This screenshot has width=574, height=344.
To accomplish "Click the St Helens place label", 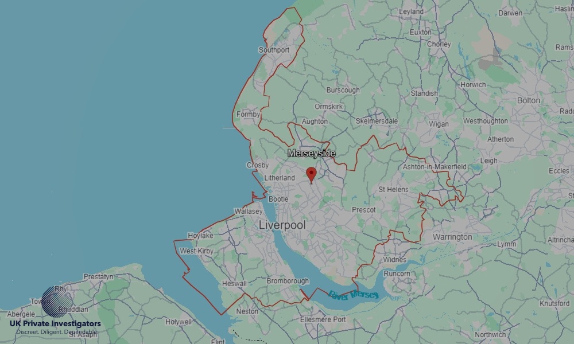I will (x=393, y=189).
